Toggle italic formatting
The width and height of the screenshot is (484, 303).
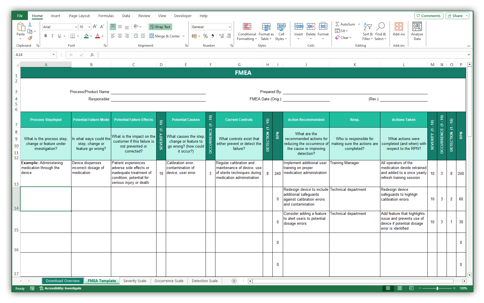coord(52,36)
